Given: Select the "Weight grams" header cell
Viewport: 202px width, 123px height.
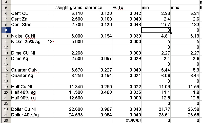Looking at the screenshot, I should pyautogui.click(x=68, y=8).
